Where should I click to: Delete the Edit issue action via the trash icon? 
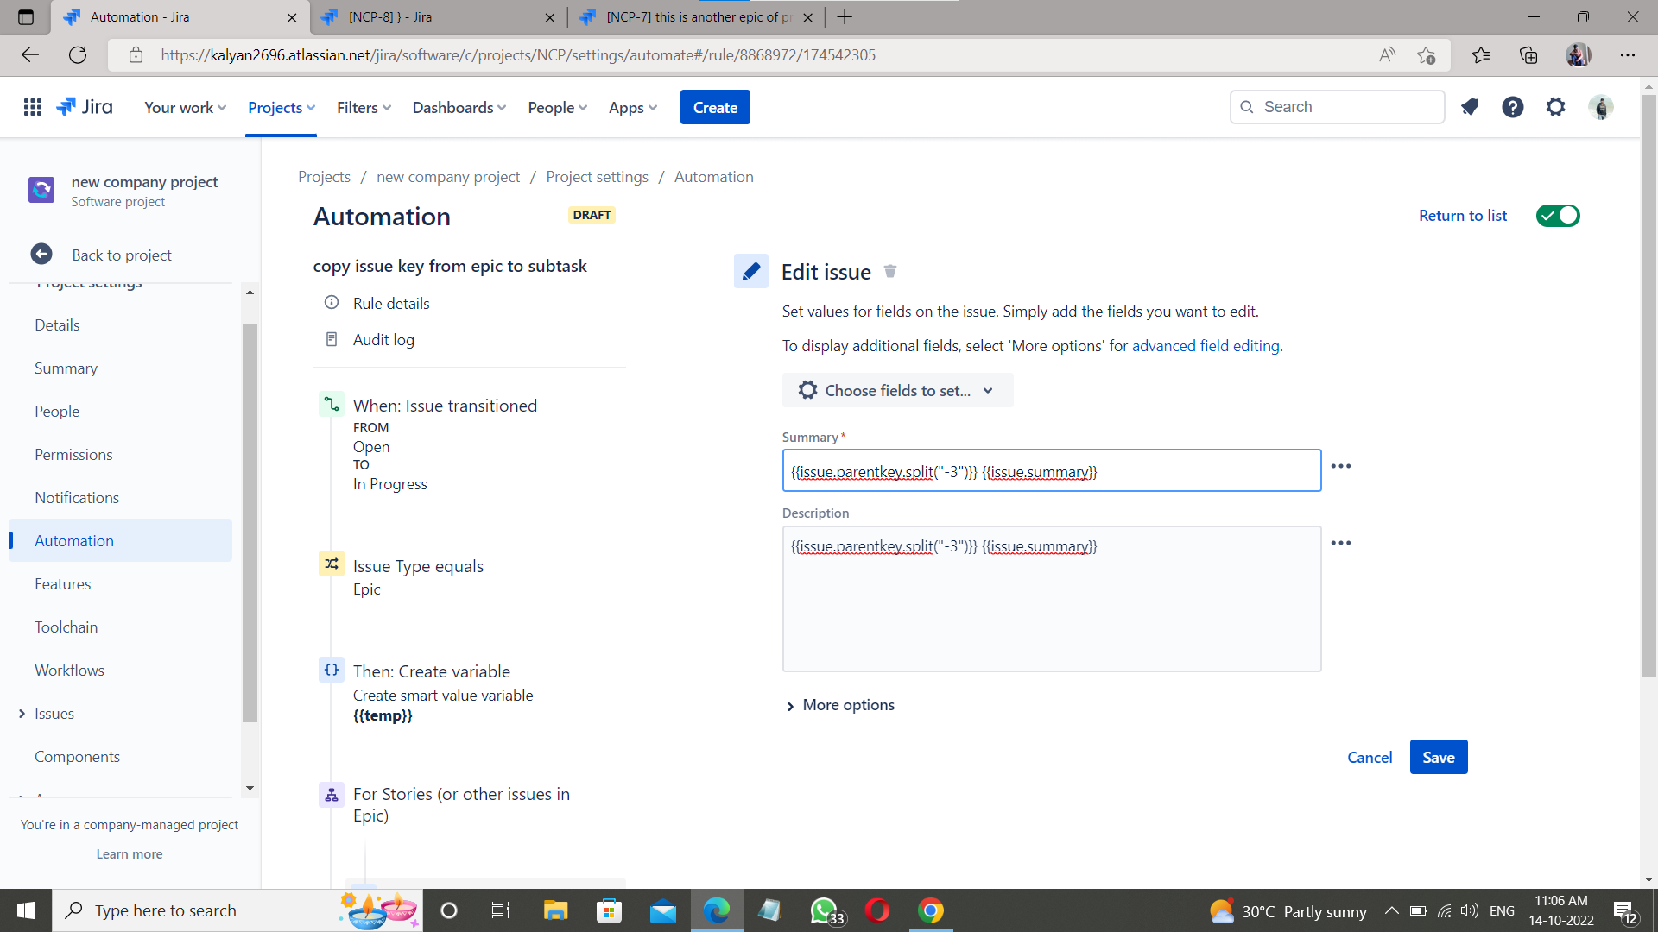890,272
